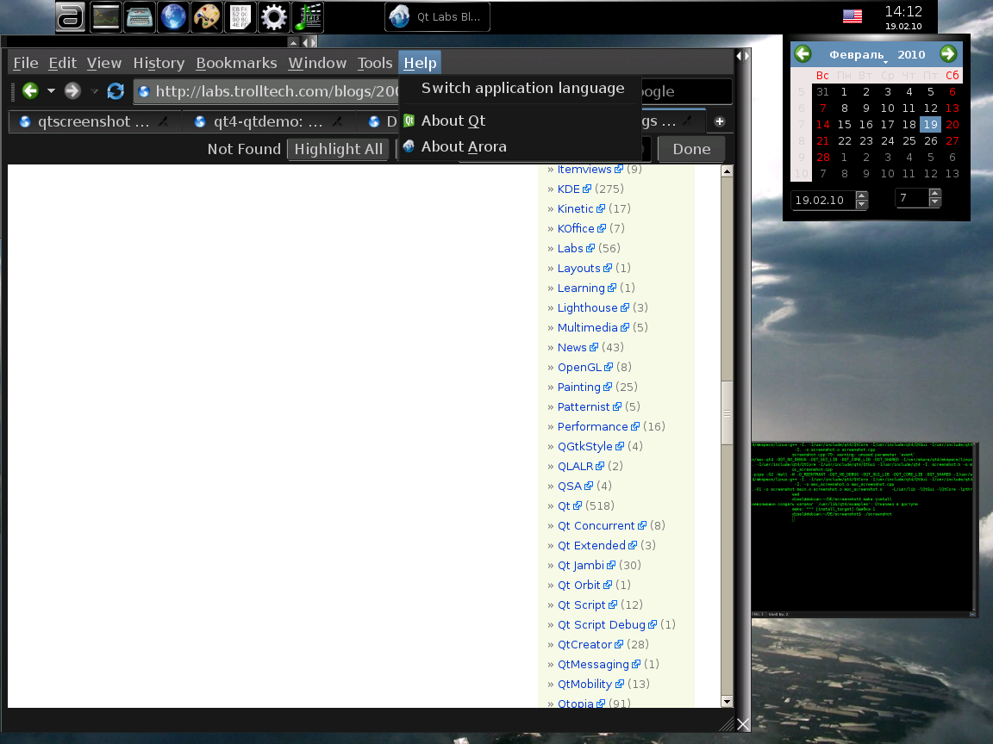Open the back history dropdown arrow
The width and height of the screenshot is (993, 744).
tap(52, 91)
